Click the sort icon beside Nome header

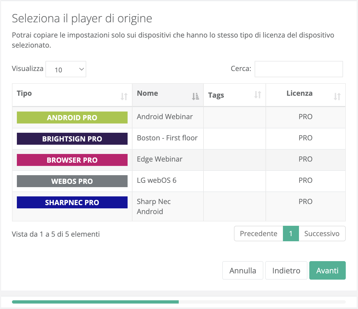point(196,96)
